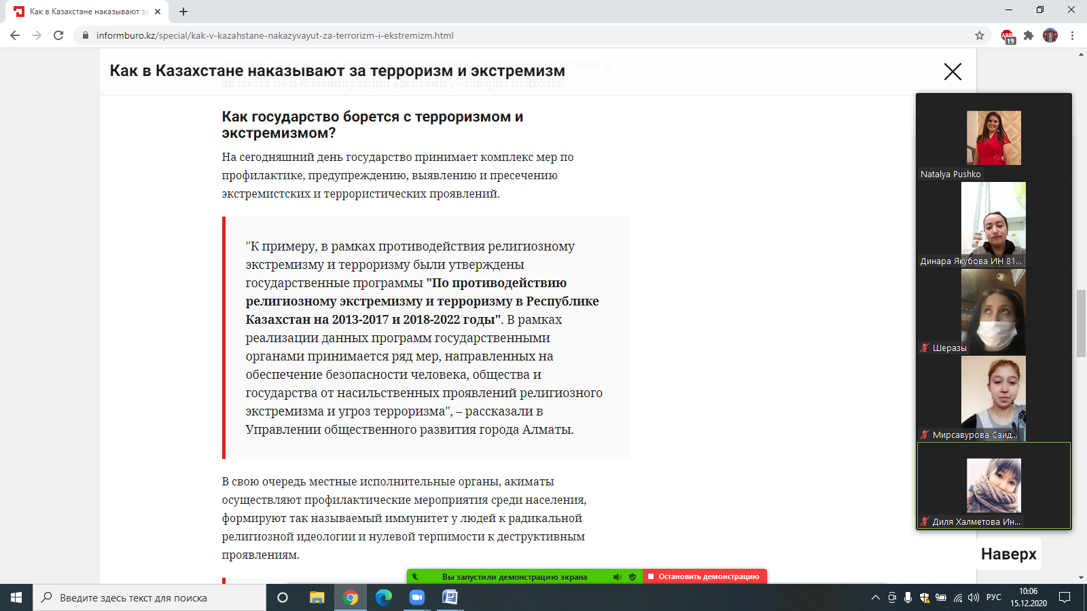Switch to the Zoom app on the taskbar
This screenshot has width=1087, height=611.
[x=417, y=597]
